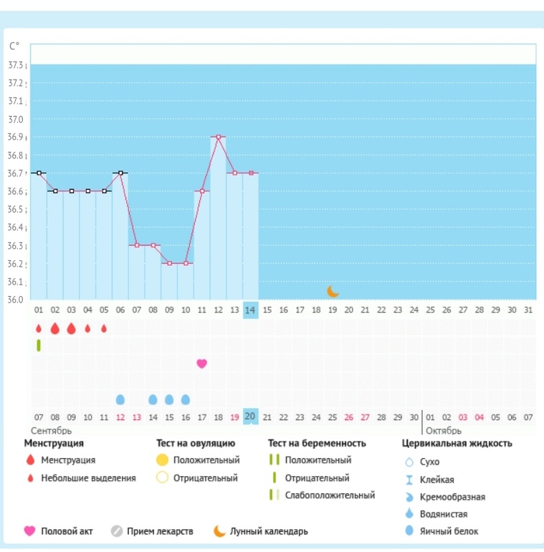Select the 36.2 temperature point on day 09
544x552 pixels.
(x=169, y=263)
